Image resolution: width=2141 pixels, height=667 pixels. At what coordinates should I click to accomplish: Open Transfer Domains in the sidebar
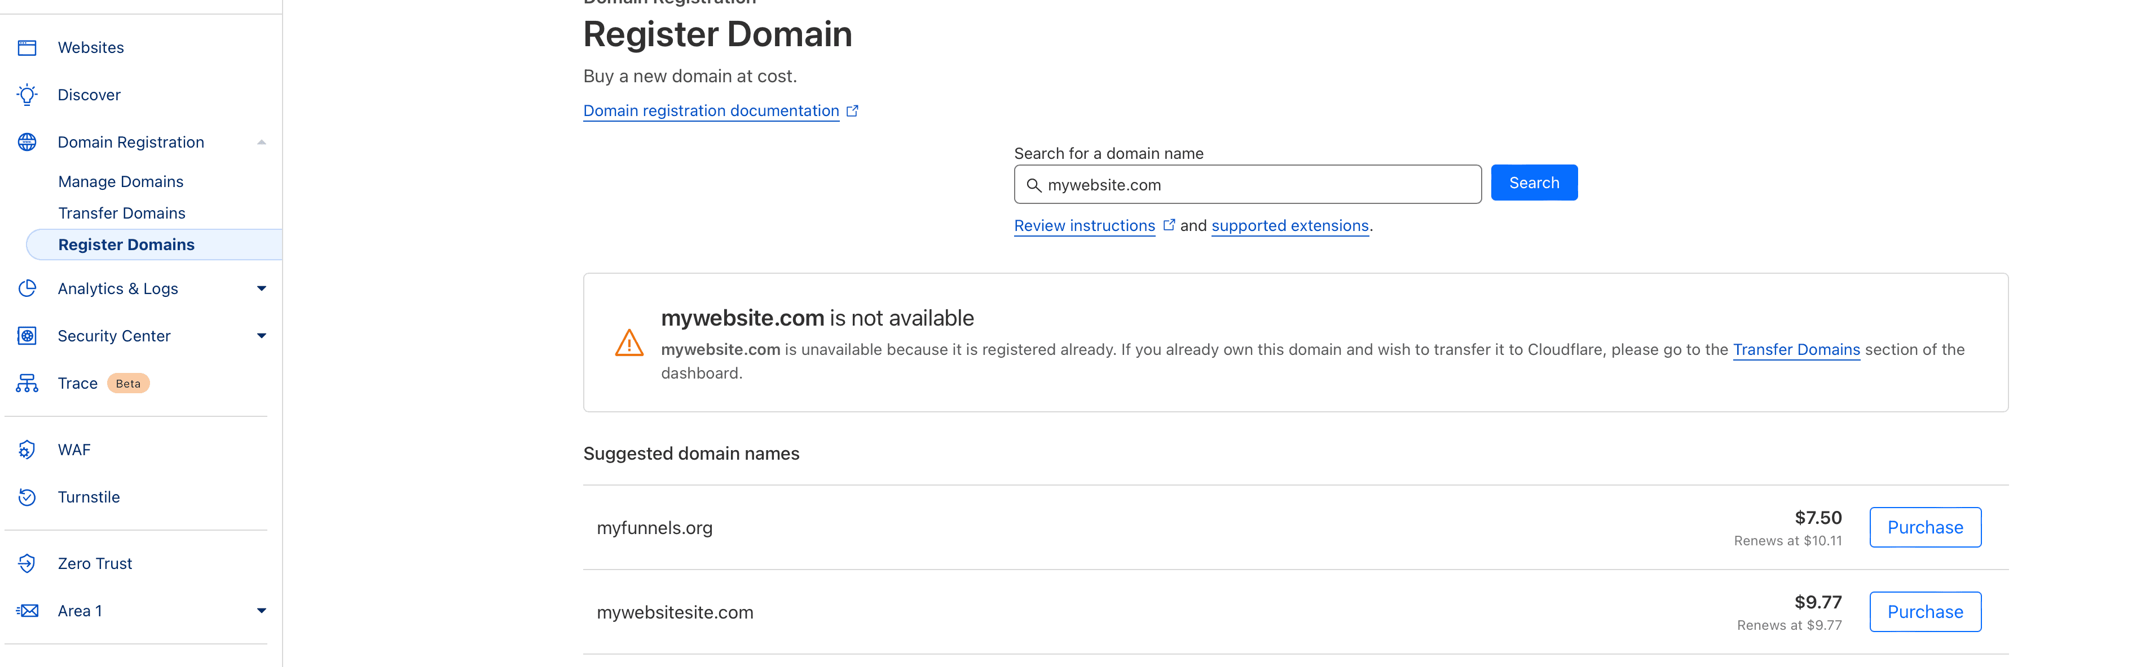pyautogui.click(x=121, y=212)
